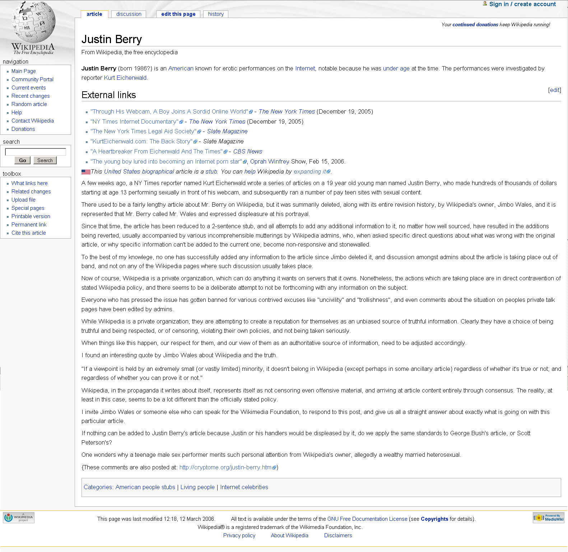Image resolution: width=568 pixels, height=552 pixels.
Task: Click into the search text field
Action: (36, 152)
